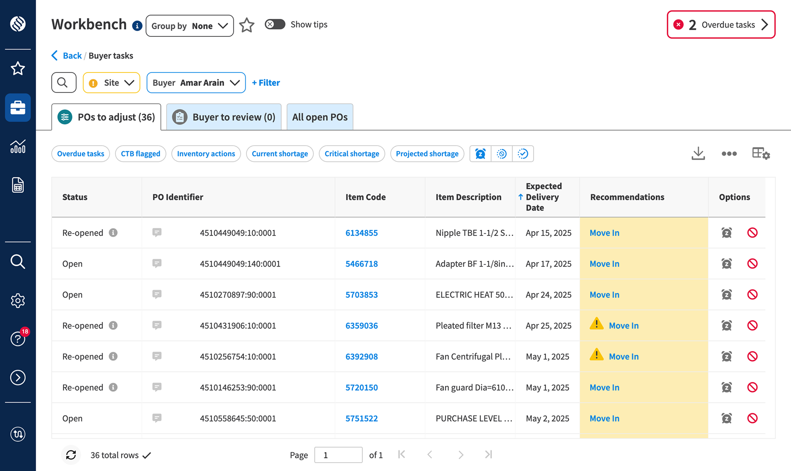This screenshot has height=471, width=791.
Task: Click the search box button
Action: [64, 82]
